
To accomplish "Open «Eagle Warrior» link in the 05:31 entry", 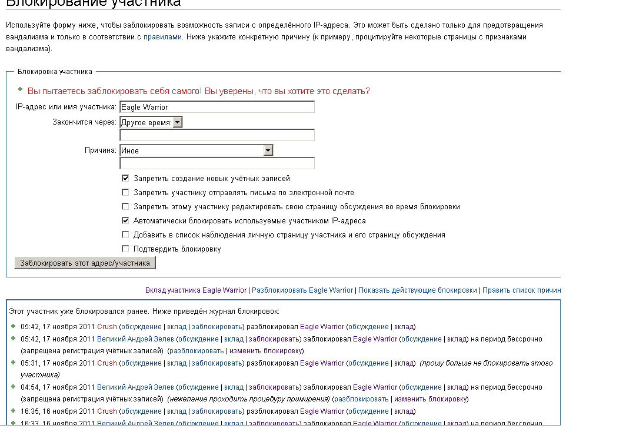I will pyautogui.click(x=322, y=363).
